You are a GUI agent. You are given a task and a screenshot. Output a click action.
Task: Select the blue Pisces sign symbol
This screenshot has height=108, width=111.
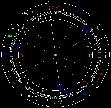tap(84, 94)
